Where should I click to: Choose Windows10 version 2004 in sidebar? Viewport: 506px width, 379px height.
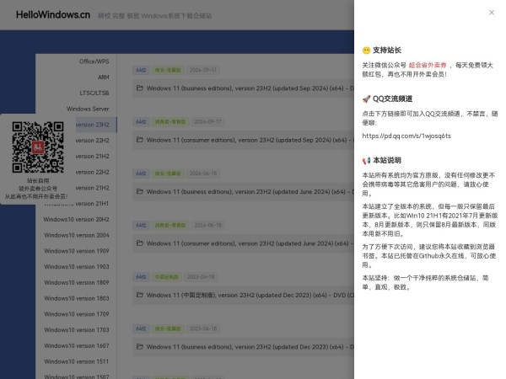point(77,235)
